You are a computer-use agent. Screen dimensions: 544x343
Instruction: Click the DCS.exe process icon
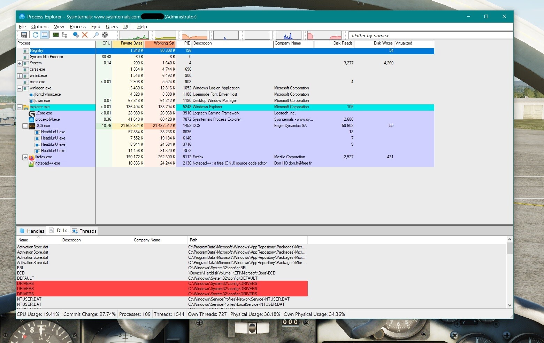coord(32,126)
